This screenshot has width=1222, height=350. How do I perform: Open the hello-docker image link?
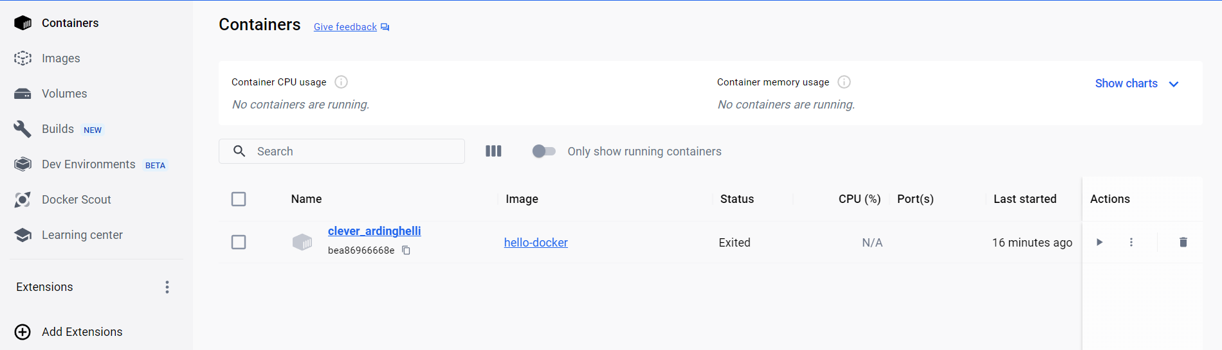[536, 243]
